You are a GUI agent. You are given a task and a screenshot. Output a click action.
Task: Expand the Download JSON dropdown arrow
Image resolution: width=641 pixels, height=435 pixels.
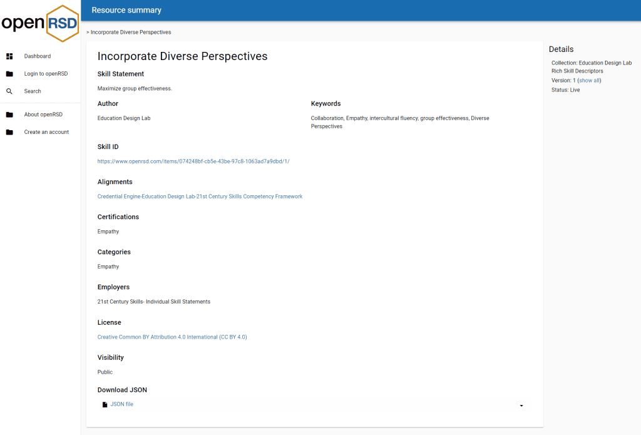[x=521, y=406]
